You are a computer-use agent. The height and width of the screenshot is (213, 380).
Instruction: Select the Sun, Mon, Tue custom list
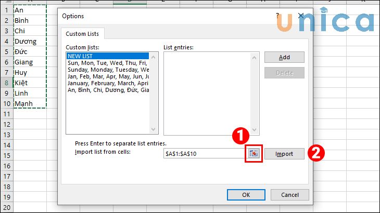coord(108,63)
